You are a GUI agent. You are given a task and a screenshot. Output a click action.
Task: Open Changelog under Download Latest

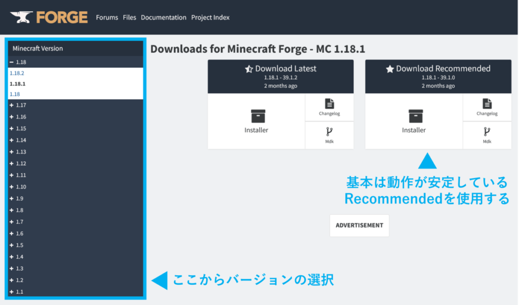[x=329, y=107]
